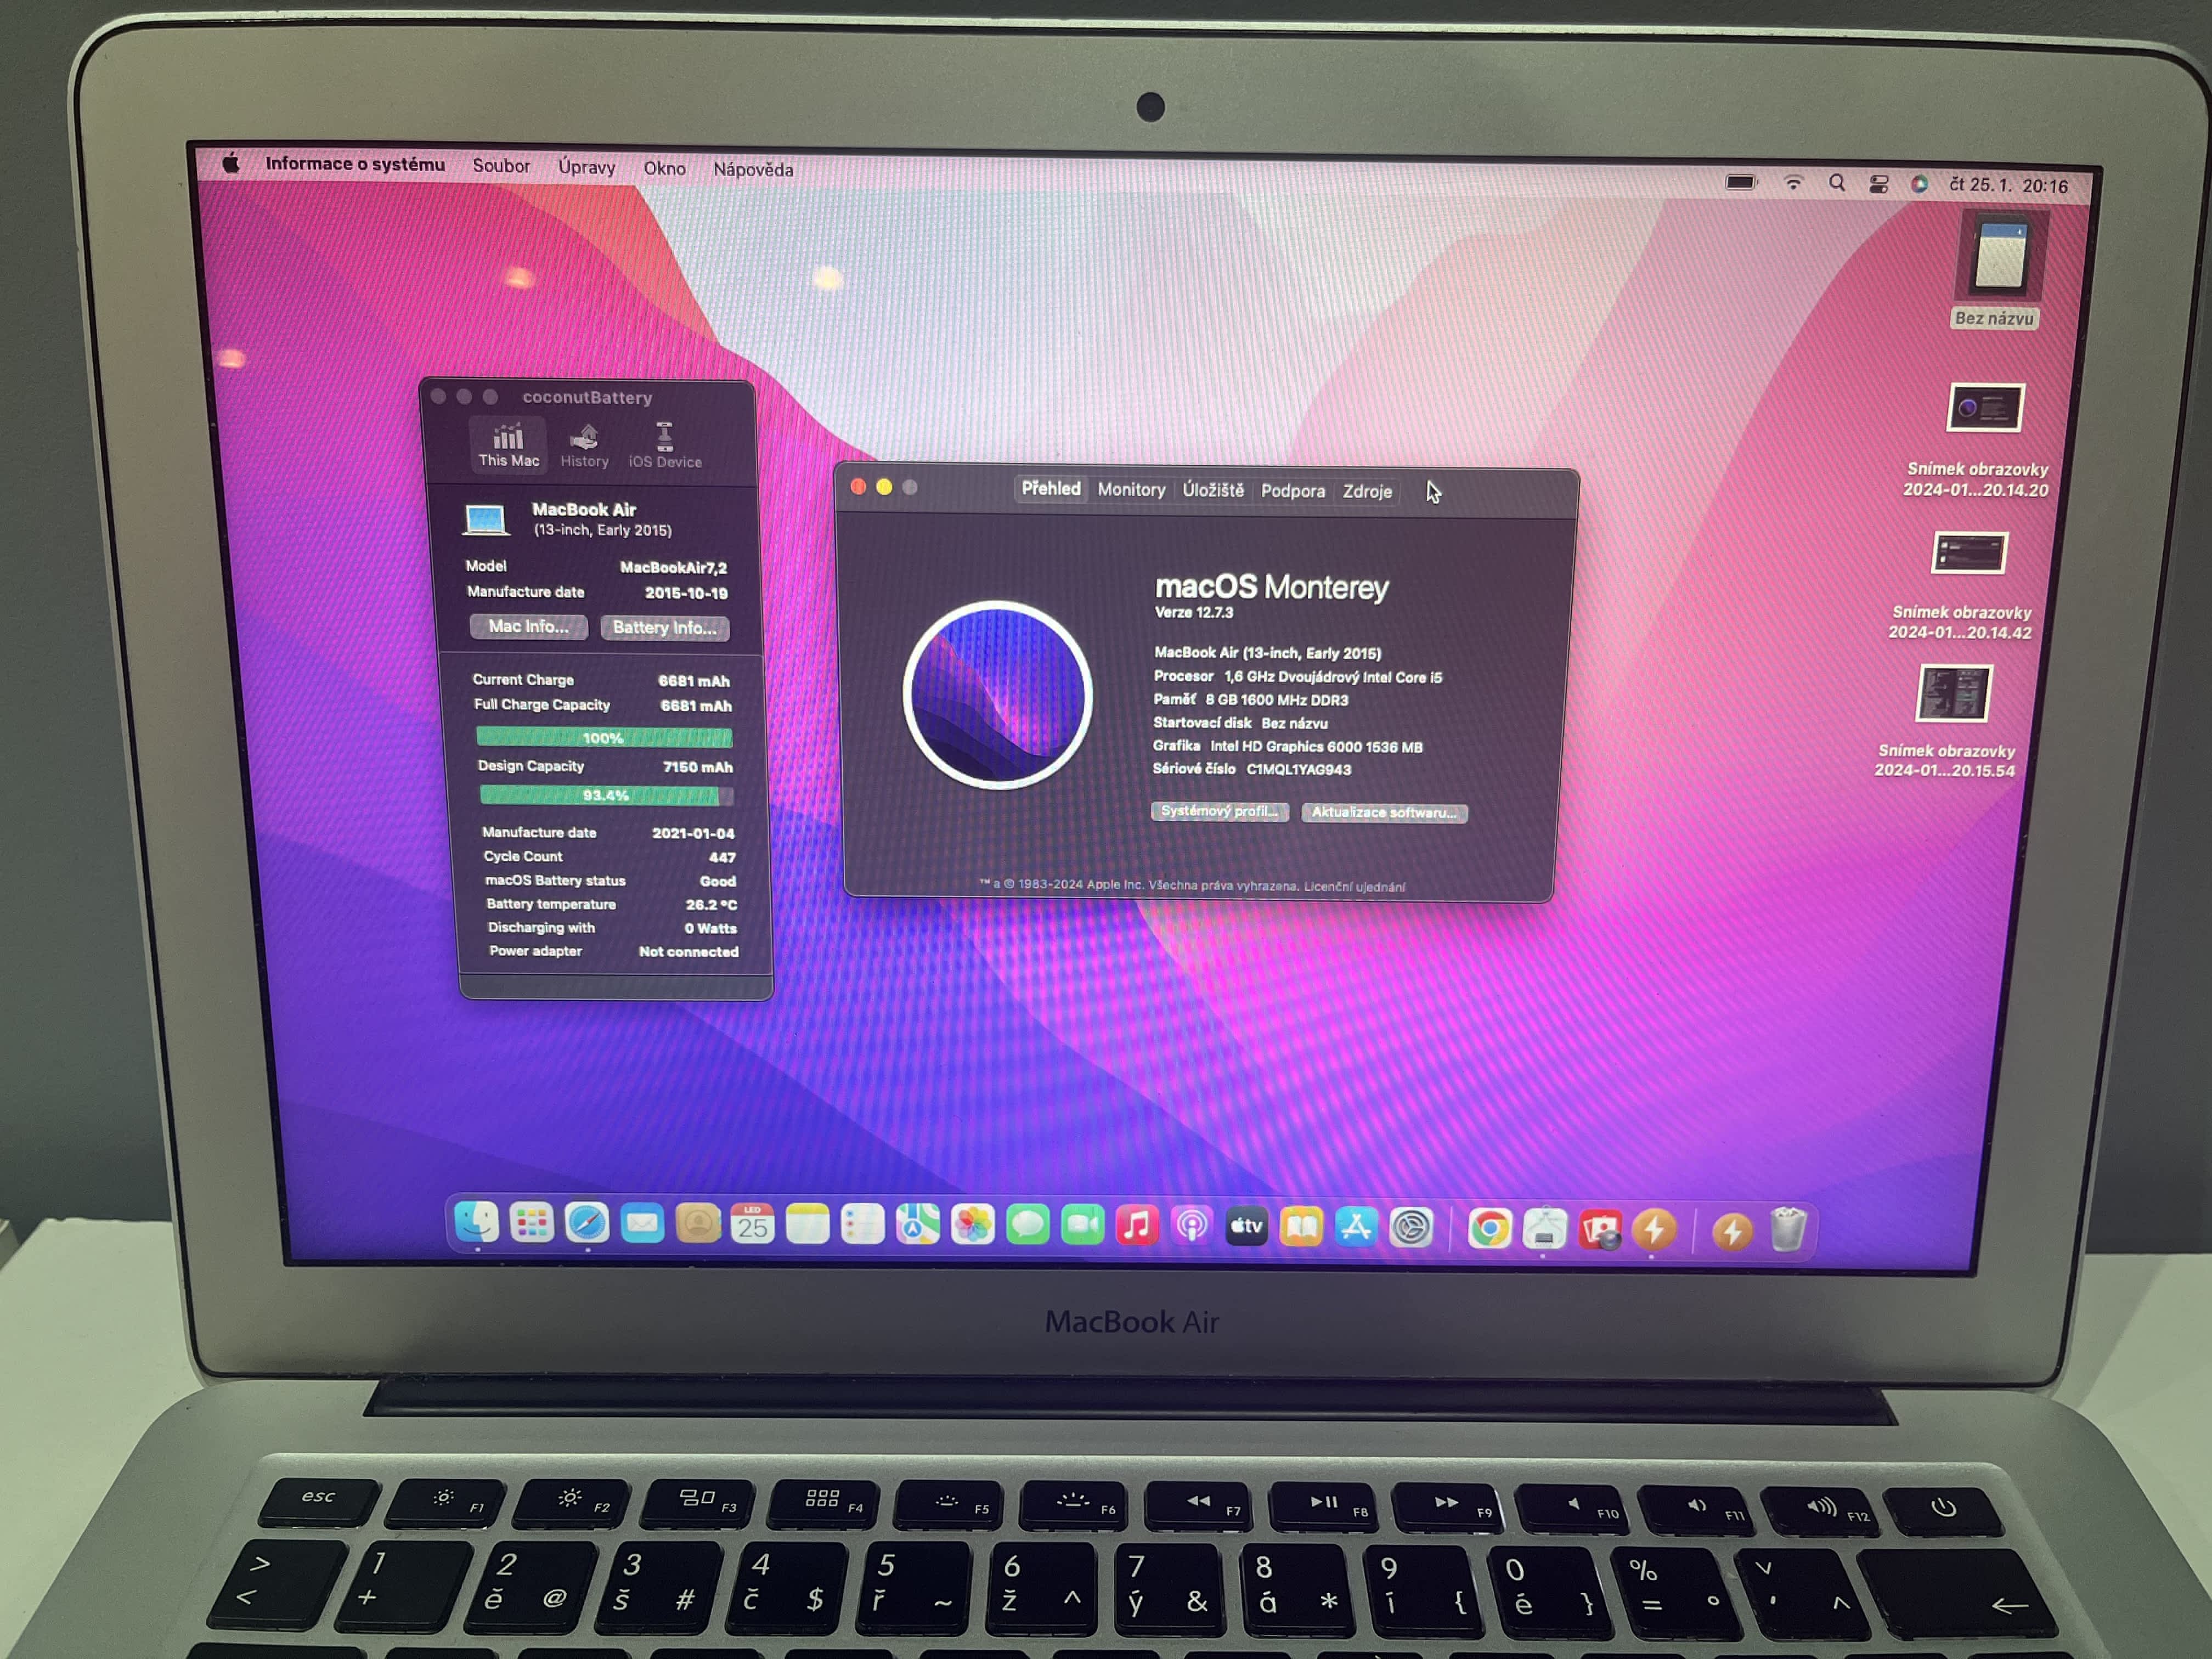Launch Google Chrome from the Dock
Screen dimensions: 2212x1659
1489,1228
